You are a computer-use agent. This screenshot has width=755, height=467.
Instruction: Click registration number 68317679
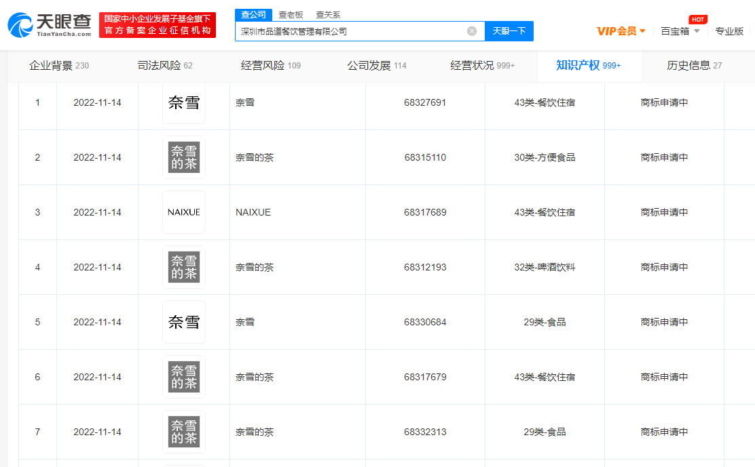click(425, 377)
